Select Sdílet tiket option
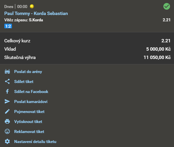 24,82
